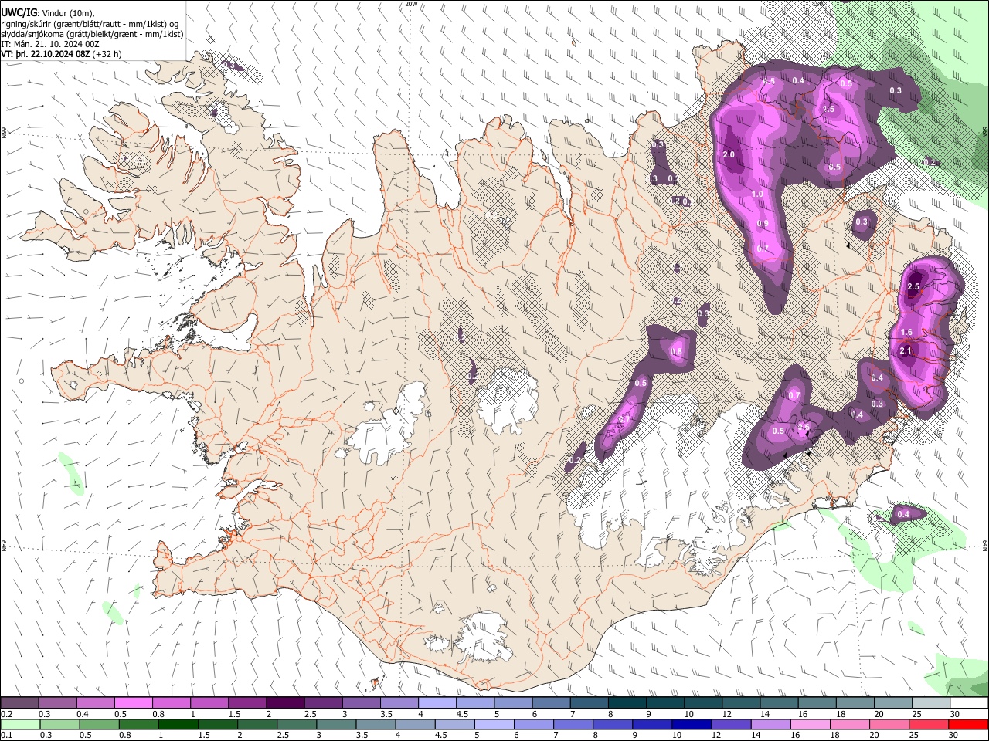Select upper legend row swatch labeled 4
Image resolution: width=989 pixels, height=741 pixels.
(x=437, y=702)
